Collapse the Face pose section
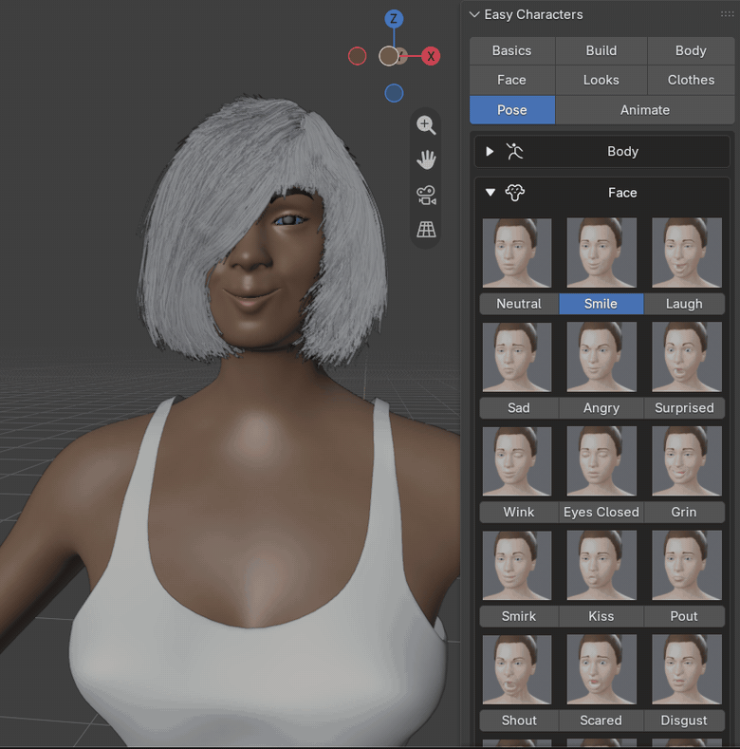Viewport: 740px width, 749px height. click(490, 193)
